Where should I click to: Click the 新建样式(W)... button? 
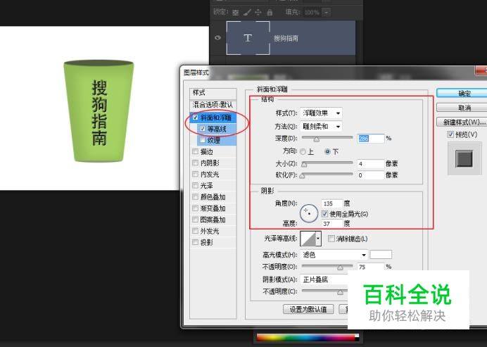pos(462,122)
